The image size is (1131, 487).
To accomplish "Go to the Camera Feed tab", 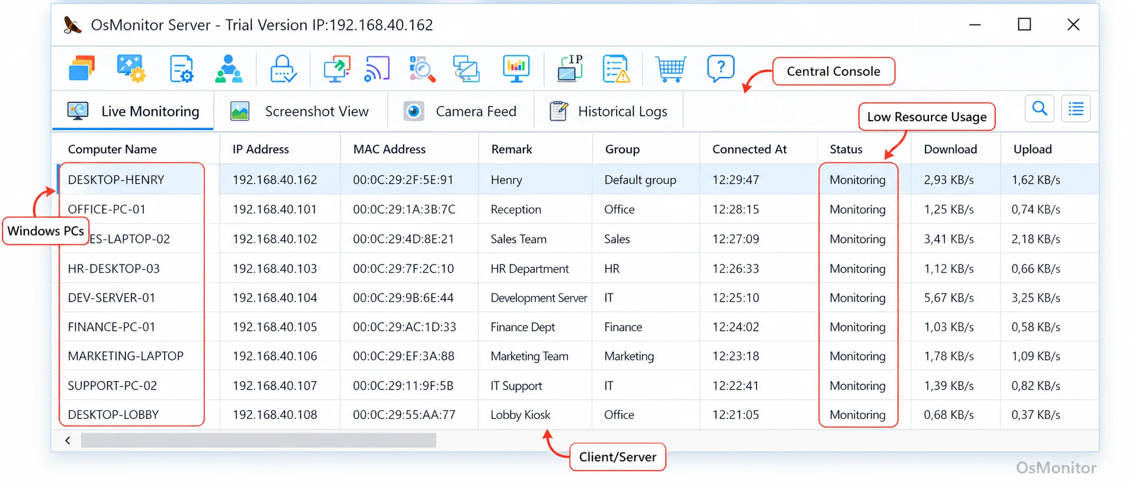I will click(x=460, y=111).
